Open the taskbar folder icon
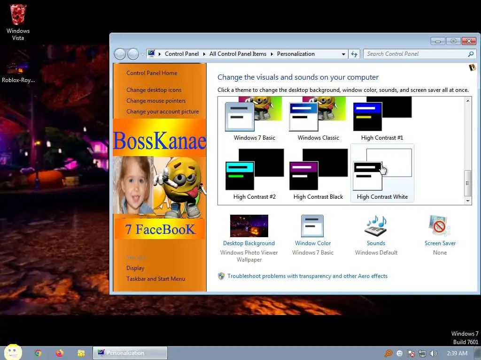The width and height of the screenshot is (481, 360). click(x=81, y=353)
